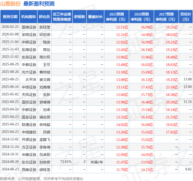
Task: Click the 报告日期 column header
Action: point(10,17)
